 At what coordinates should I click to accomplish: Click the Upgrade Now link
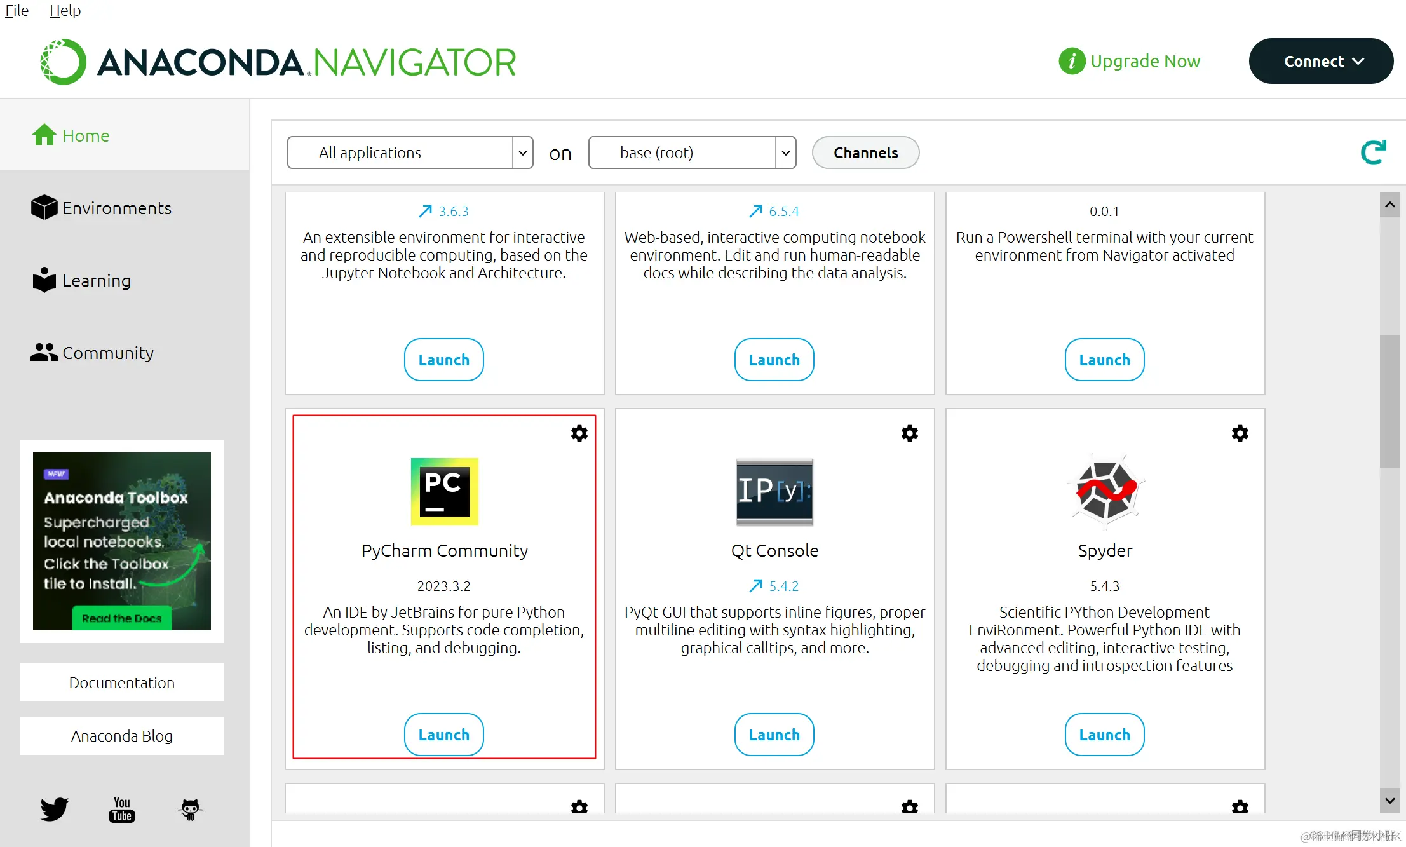[1145, 61]
